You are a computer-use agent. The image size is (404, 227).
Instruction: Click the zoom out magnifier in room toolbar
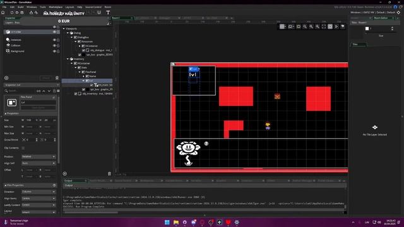[x=305, y=26]
